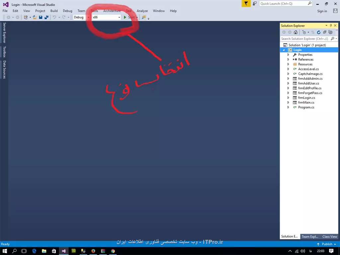This screenshot has width=340, height=255.
Task: Open the Analyze menu
Action: point(142,11)
